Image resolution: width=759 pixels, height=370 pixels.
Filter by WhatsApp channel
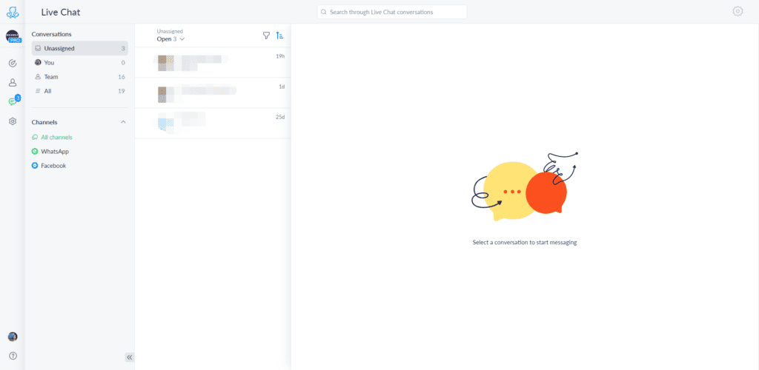(x=54, y=152)
